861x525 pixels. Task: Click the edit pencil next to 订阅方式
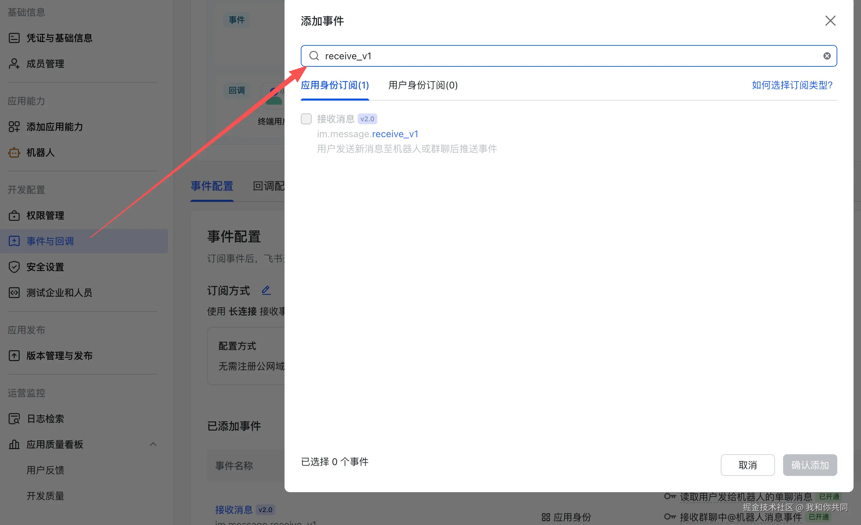coord(266,290)
